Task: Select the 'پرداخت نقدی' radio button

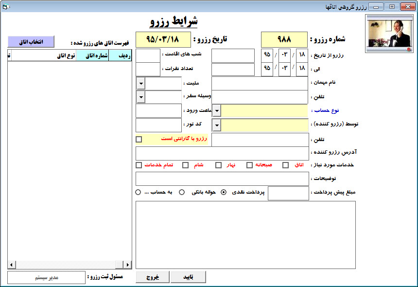Action: (x=224, y=192)
